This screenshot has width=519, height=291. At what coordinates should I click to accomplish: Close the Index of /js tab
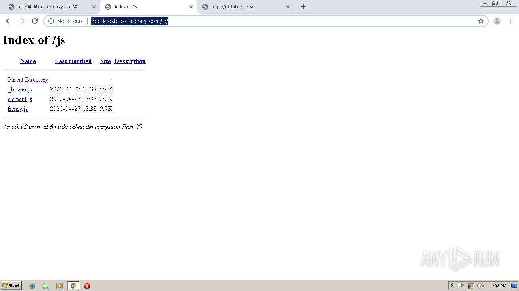(x=191, y=7)
